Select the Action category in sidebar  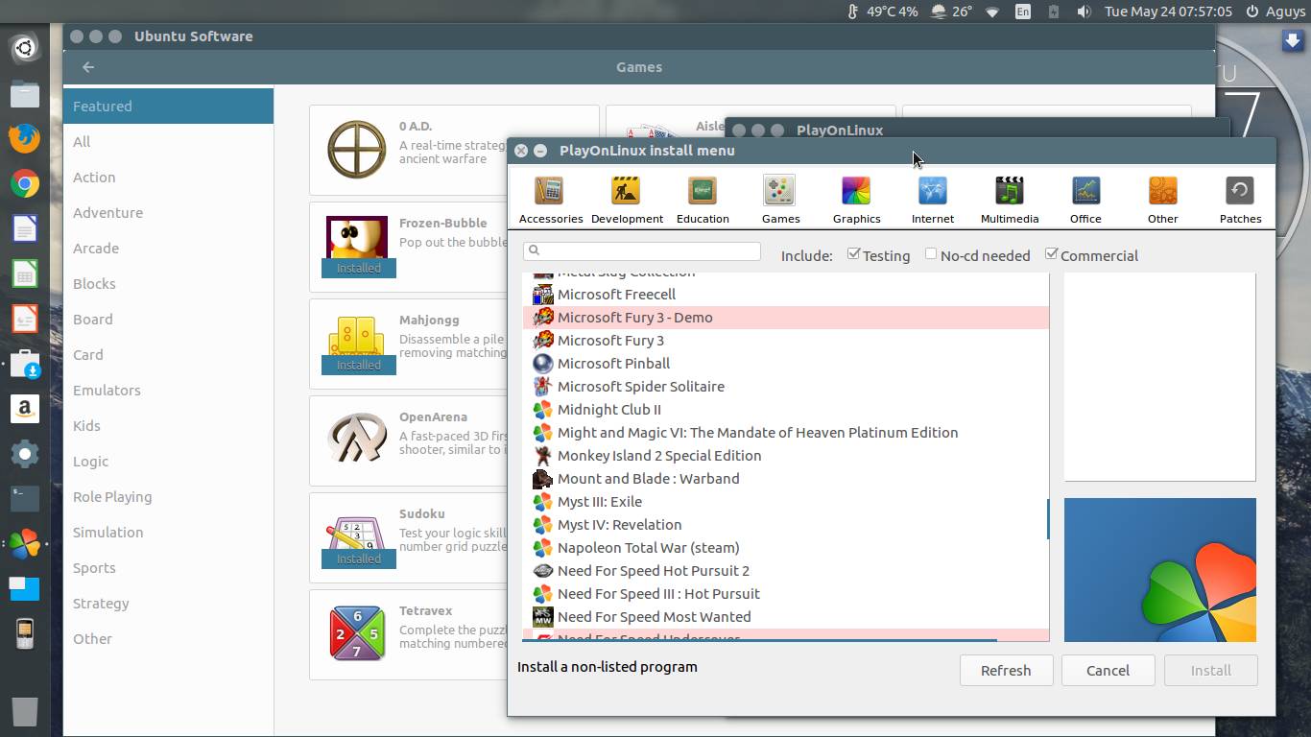pyautogui.click(x=168, y=178)
